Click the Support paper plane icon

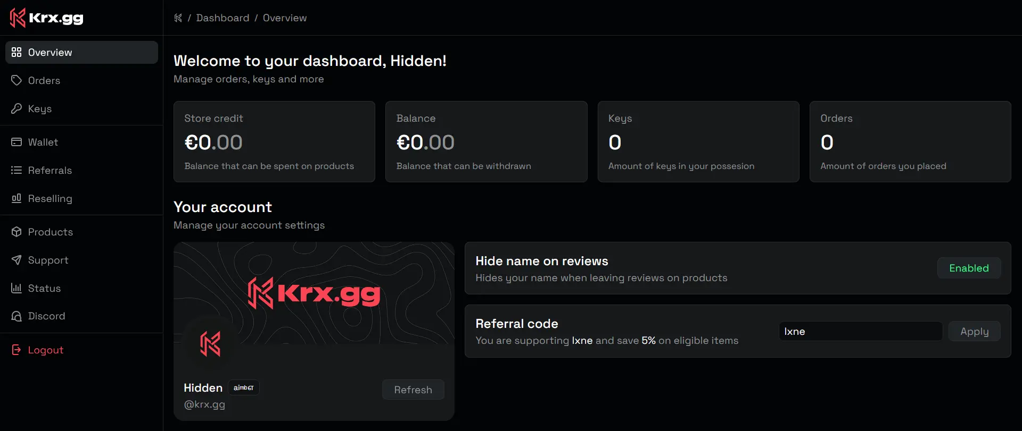tap(17, 260)
